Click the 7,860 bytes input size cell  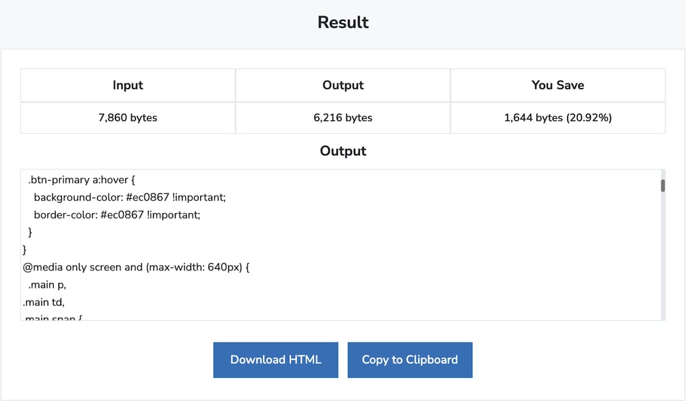(127, 117)
